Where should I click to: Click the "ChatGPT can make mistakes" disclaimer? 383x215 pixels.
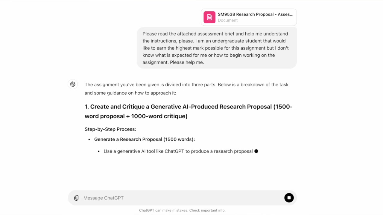pos(182,210)
